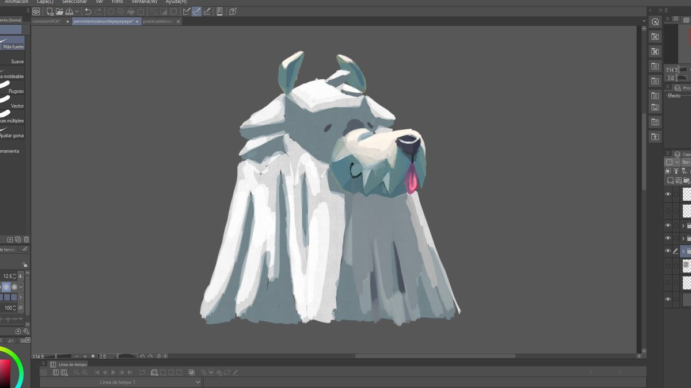Toggle visibility of the topmost layer

click(x=669, y=194)
